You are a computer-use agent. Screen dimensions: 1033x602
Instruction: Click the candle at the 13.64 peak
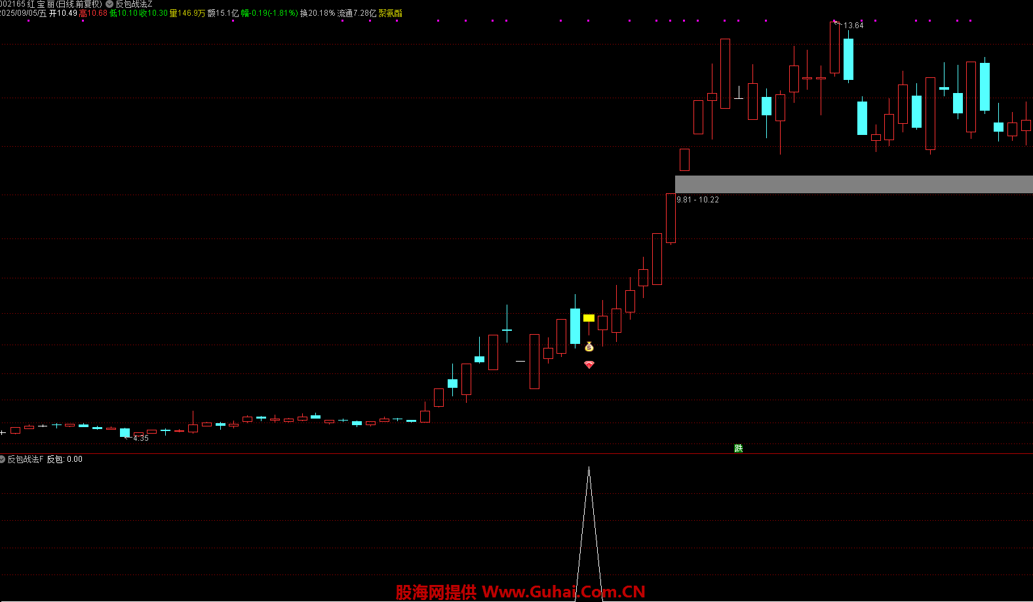(834, 49)
